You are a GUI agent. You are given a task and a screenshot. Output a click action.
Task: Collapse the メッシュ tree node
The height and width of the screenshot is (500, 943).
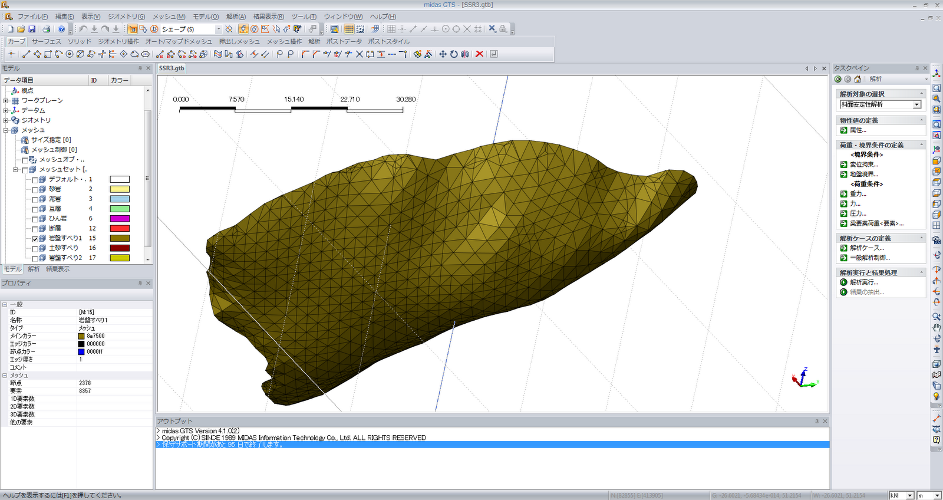click(x=6, y=130)
